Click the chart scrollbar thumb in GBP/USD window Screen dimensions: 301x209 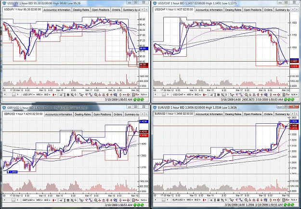[14, 200]
